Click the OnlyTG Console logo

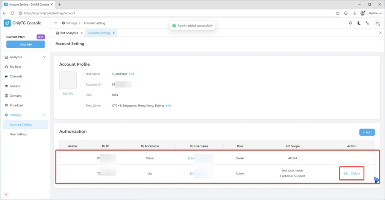[23, 23]
